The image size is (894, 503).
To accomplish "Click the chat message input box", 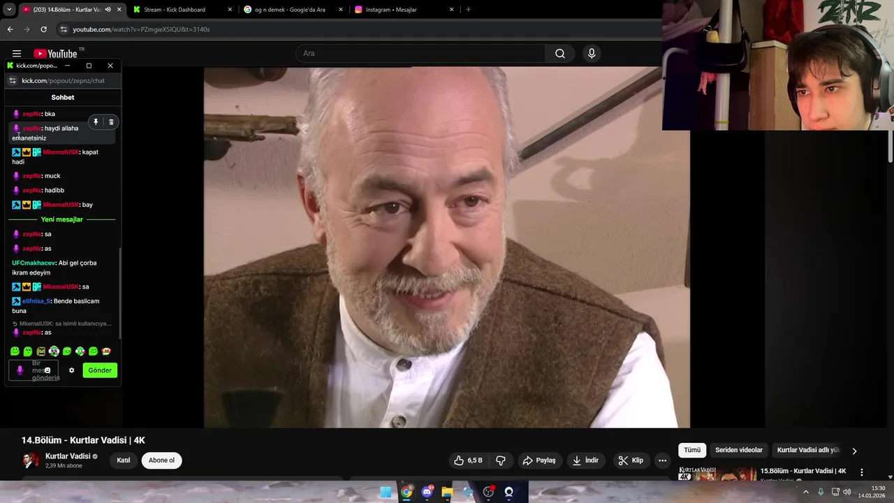I will (x=34, y=370).
